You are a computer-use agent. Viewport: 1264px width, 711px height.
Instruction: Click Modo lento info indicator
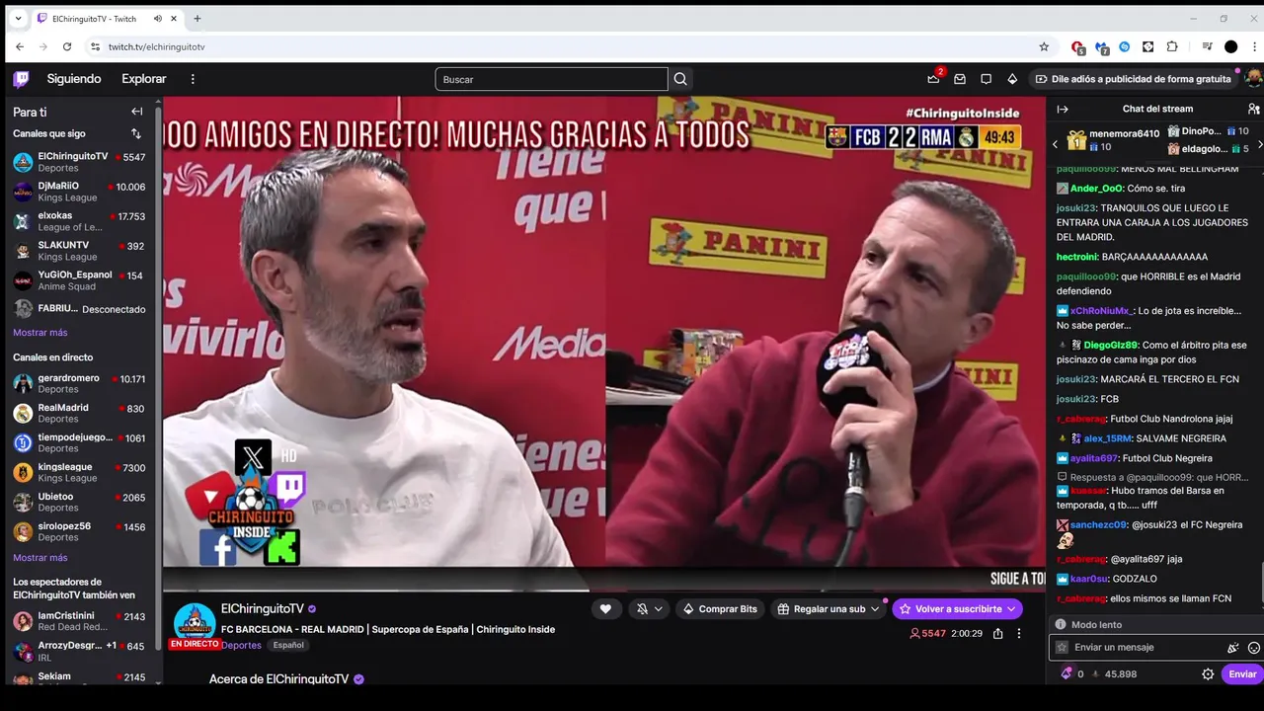[1088, 625]
